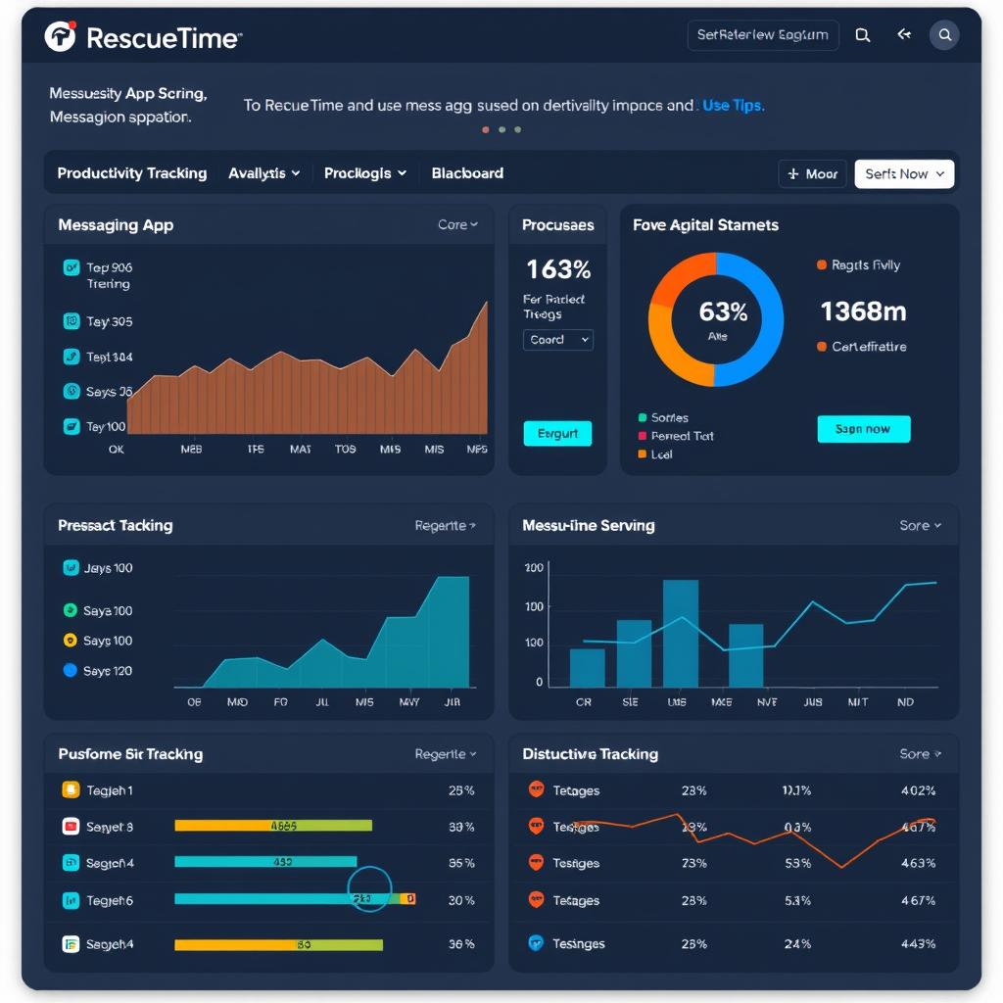Click the third carousel dot
This screenshot has width=1003, height=1003.
click(517, 130)
